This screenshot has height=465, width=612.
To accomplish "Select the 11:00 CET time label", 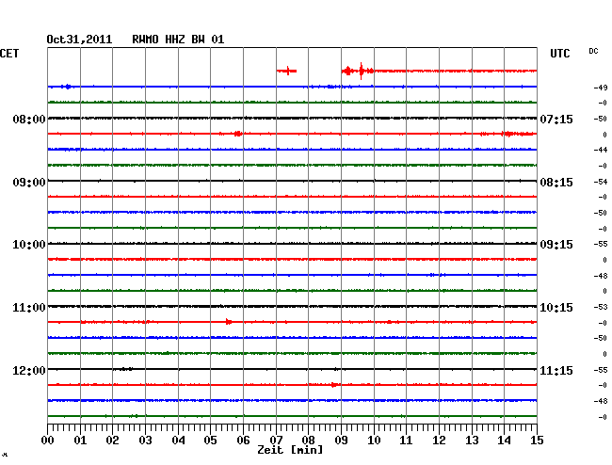I will pyautogui.click(x=29, y=308).
